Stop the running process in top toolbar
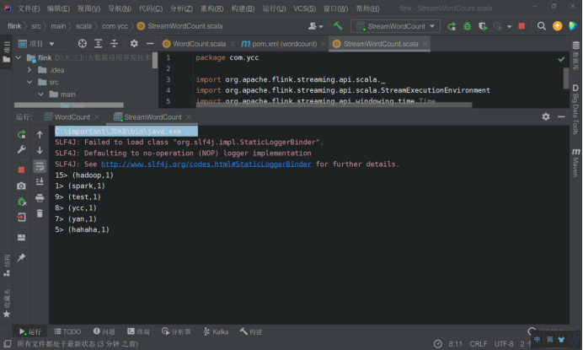583x350 pixels. (521, 25)
